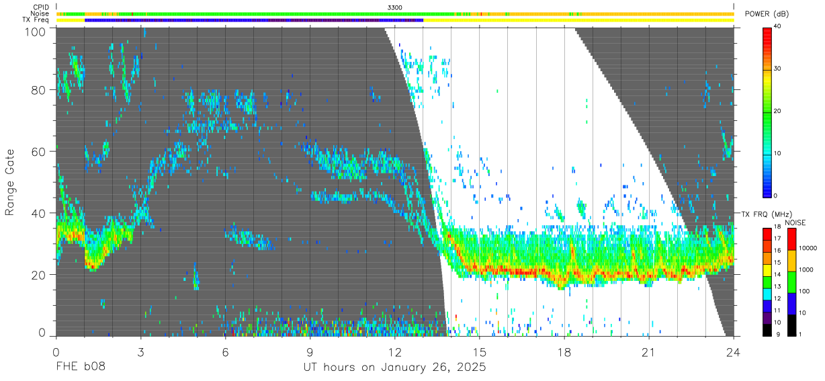The width and height of the screenshot is (825, 381).
Task: Click the 60 tick on the Range Gate axis
Action: click(39, 151)
